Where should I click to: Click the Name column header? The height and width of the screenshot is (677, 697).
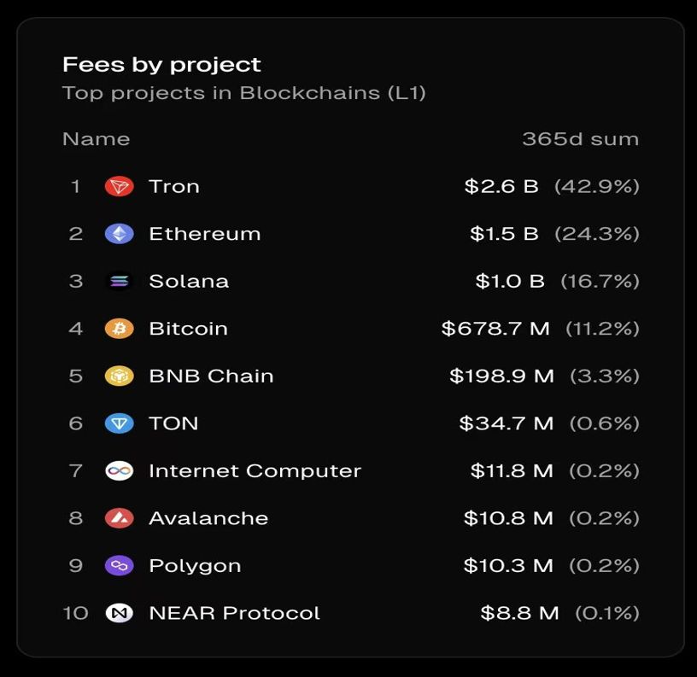96,139
